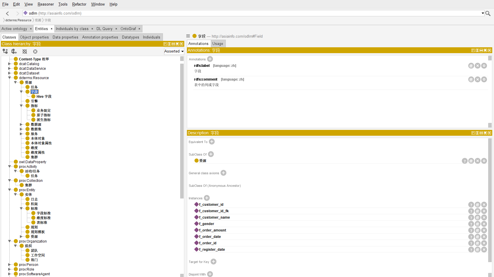
Task: Add a new instance with plus button
Action: (x=207, y=198)
